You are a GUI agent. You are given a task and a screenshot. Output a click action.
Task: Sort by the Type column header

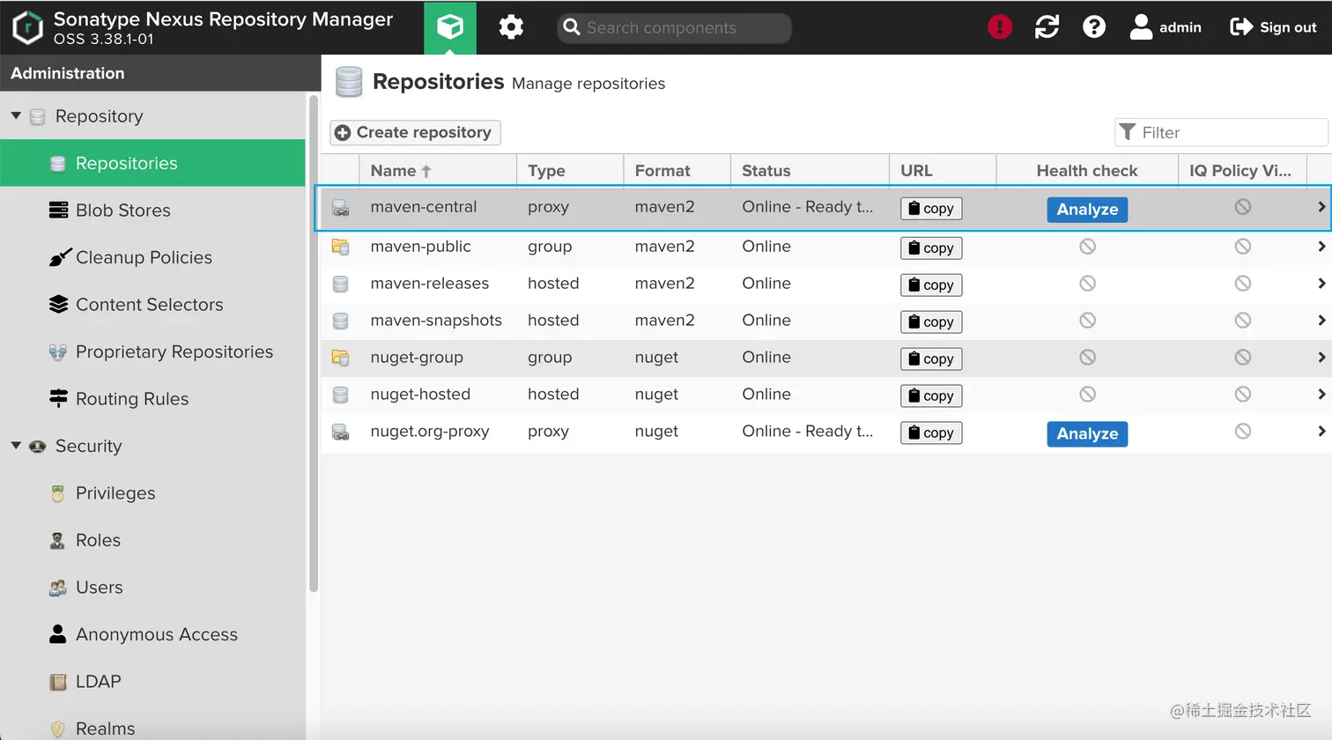570,170
